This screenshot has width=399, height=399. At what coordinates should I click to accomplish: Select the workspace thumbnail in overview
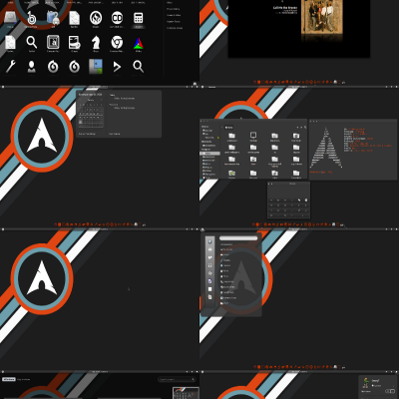186,393
